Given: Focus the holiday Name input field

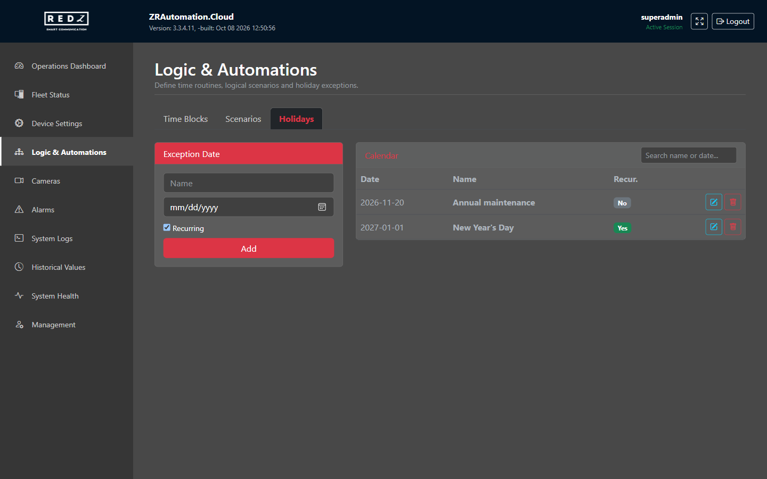Looking at the screenshot, I should [x=249, y=183].
